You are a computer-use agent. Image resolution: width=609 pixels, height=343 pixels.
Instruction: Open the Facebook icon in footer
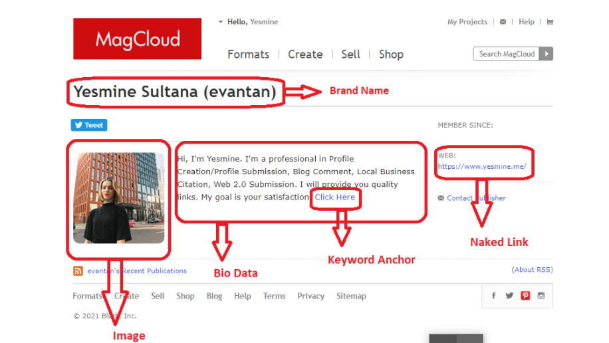(493, 296)
